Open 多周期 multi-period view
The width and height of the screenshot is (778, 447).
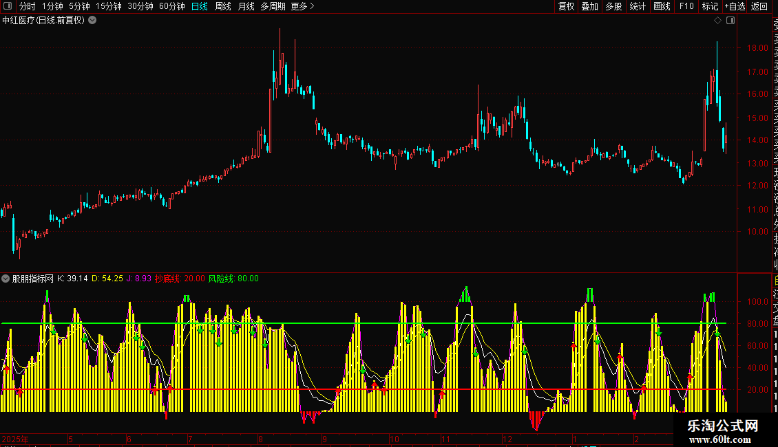click(273, 6)
